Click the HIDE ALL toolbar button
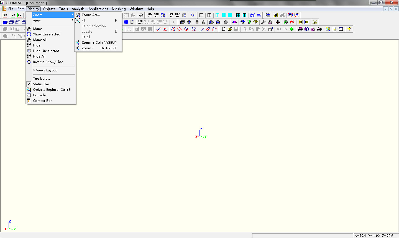399x238 pixels. coord(178,15)
